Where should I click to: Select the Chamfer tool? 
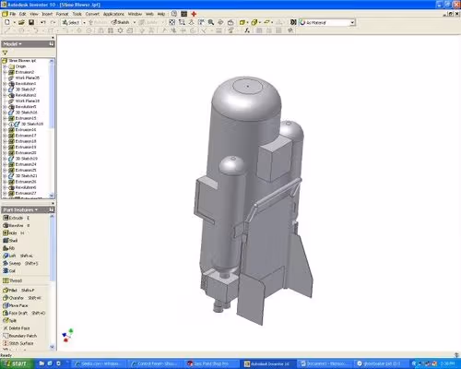[22, 298]
